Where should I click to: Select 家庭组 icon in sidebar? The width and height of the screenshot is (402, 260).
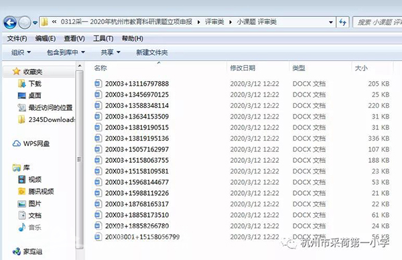click(17, 251)
